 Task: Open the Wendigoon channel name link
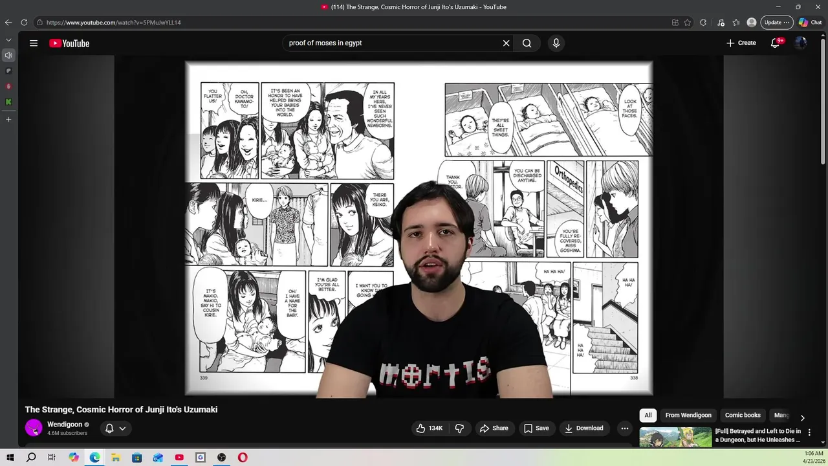coord(65,425)
